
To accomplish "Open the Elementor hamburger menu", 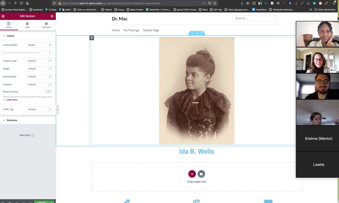I will coord(3,16).
